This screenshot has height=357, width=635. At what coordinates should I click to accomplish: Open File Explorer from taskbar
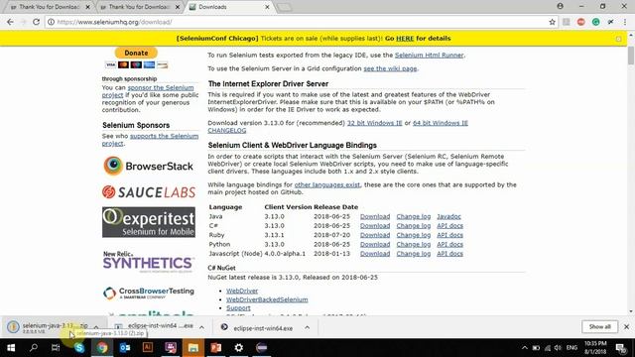click(193, 348)
